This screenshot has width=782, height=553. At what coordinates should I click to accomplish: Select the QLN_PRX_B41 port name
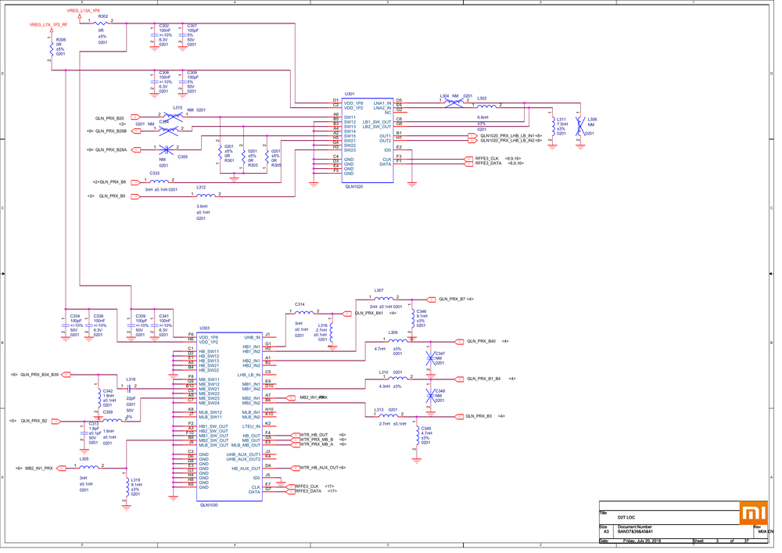368,313
